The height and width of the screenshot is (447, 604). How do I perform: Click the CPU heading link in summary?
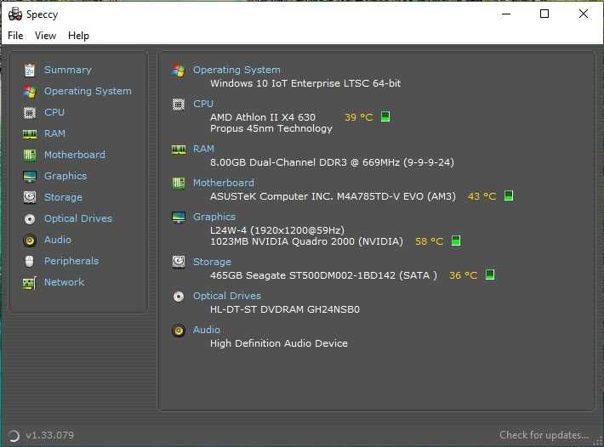point(203,104)
